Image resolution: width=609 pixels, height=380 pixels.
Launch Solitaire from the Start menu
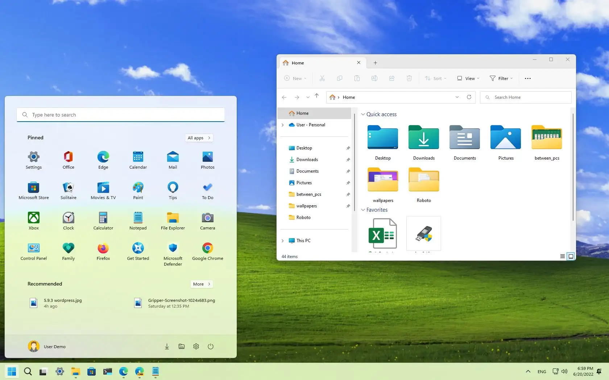click(x=68, y=187)
